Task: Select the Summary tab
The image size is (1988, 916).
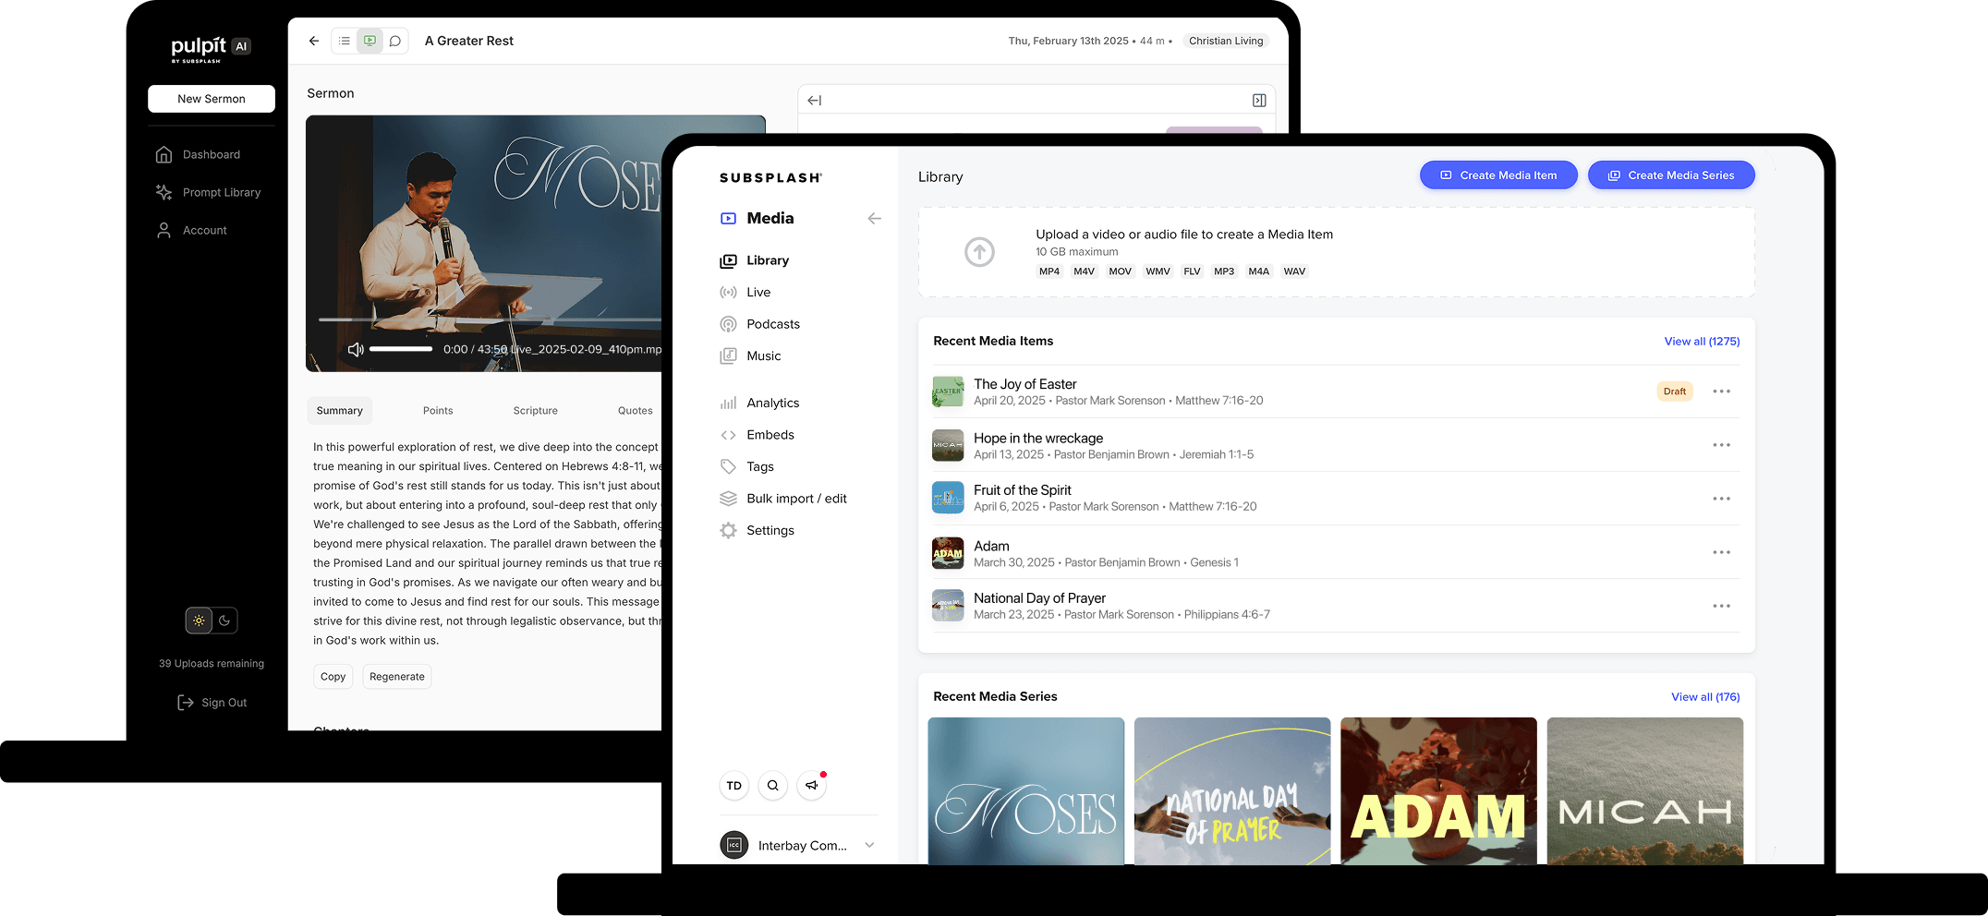Action: pyautogui.click(x=340, y=411)
